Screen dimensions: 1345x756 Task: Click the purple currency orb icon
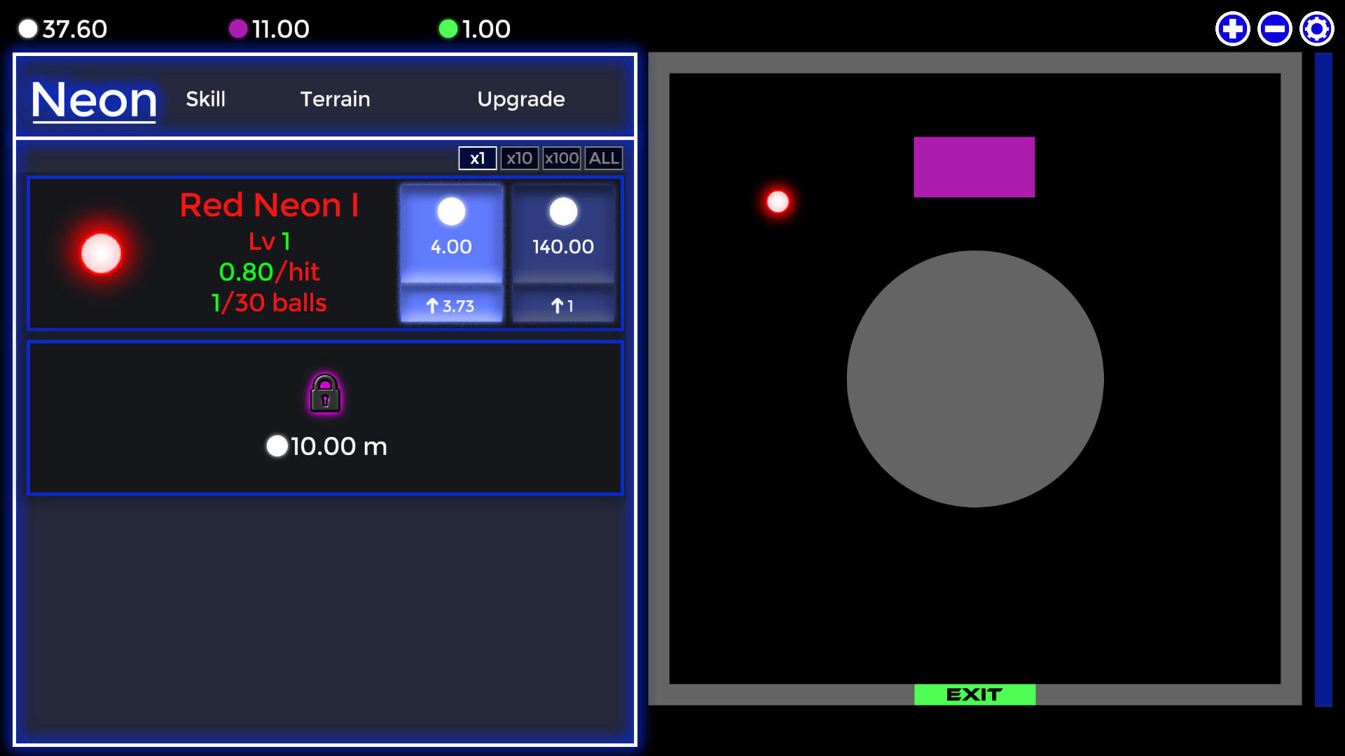point(238,29)
